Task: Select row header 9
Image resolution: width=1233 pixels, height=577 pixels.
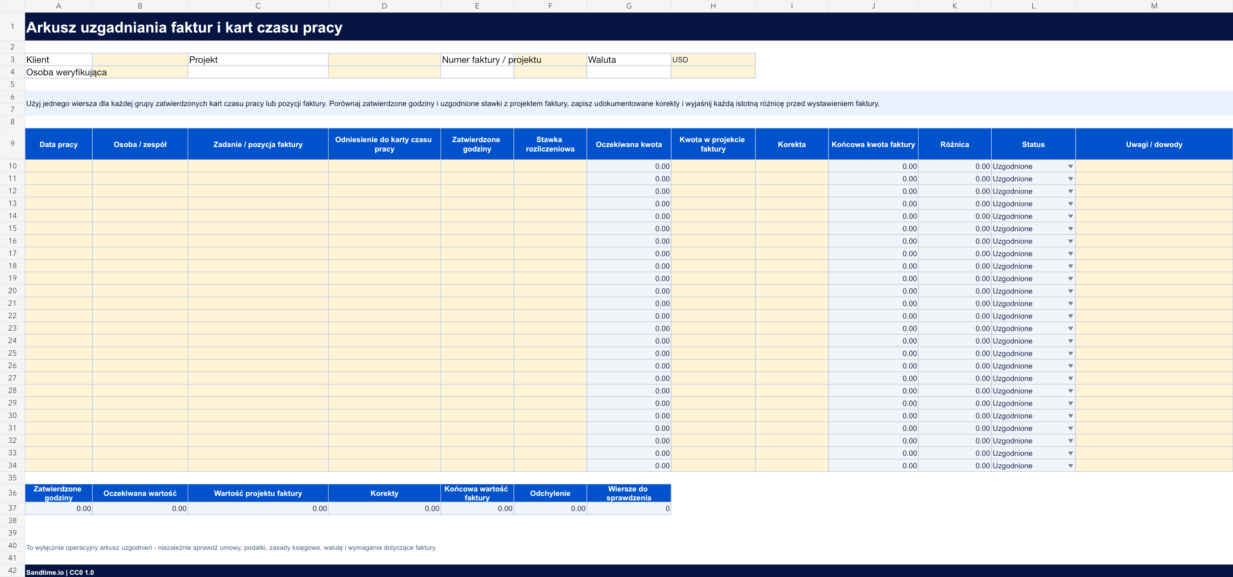Action: (12, 143)
